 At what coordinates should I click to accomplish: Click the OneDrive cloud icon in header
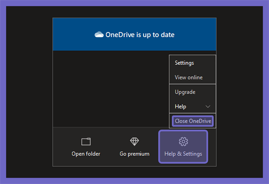click(x=99, y=34)
